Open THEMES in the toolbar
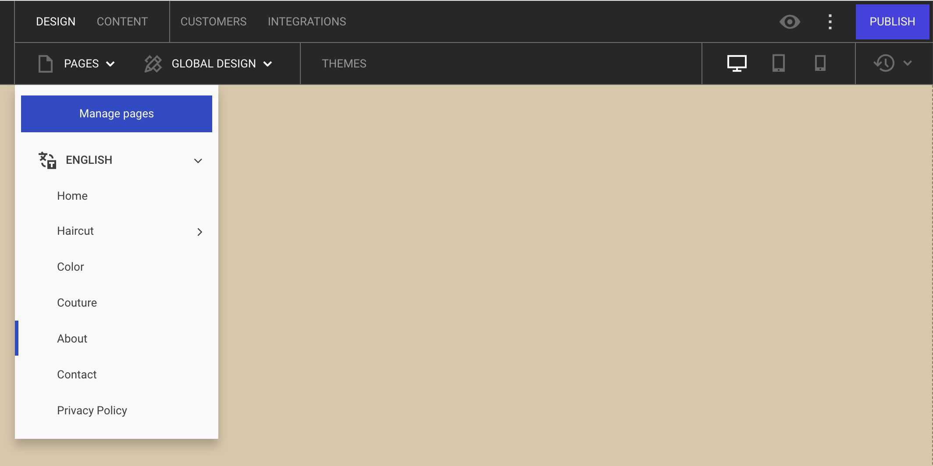The height and width of the screenshot is (466, 933). pos(344,64)
